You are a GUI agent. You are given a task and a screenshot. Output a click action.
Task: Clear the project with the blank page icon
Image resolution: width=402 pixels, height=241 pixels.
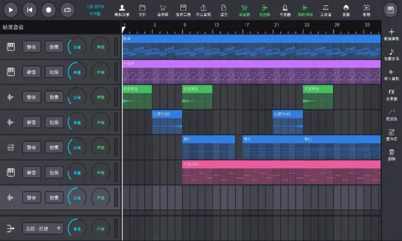(224, 10)
